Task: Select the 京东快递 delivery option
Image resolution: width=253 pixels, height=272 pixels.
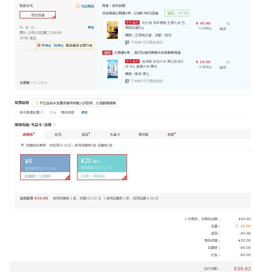Action: (x=38, y=15)
